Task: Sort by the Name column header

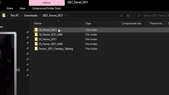Action: 58,23
